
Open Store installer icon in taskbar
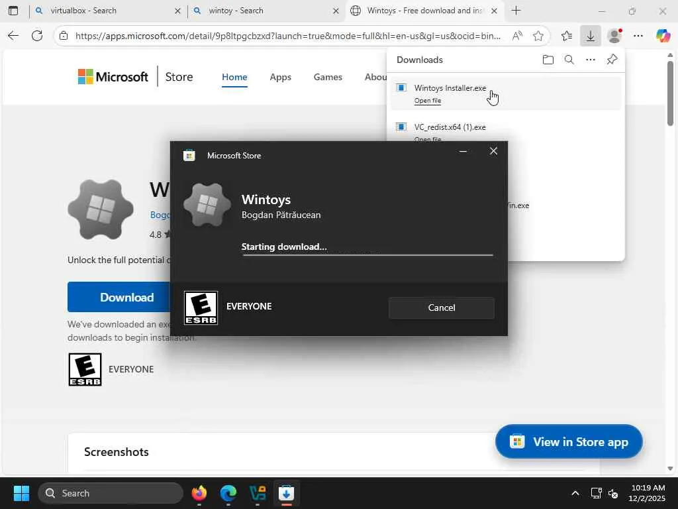286,493
